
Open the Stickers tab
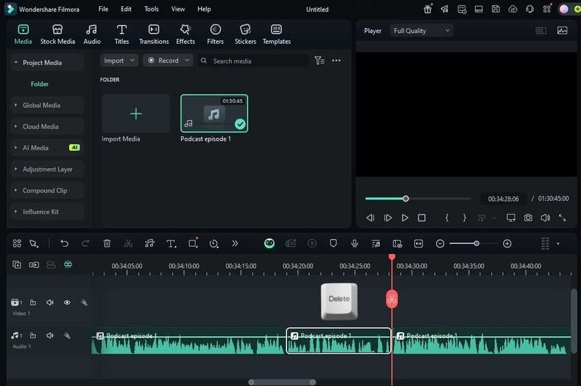coord(245,34)
